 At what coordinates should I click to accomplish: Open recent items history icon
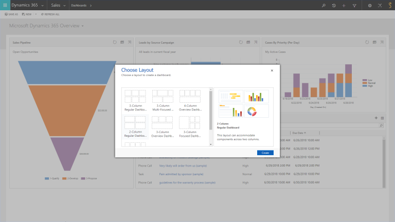(x=334, y=5)
